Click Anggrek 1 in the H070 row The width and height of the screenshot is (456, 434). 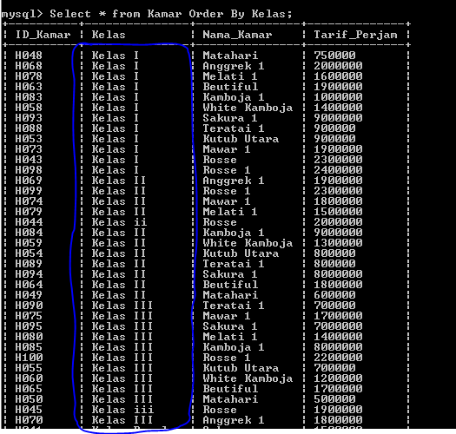(234, 420)
